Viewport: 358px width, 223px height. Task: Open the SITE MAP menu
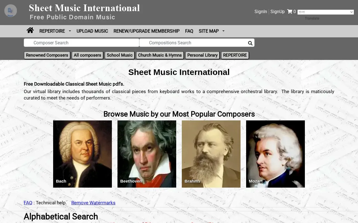click(x=209, y=31)
